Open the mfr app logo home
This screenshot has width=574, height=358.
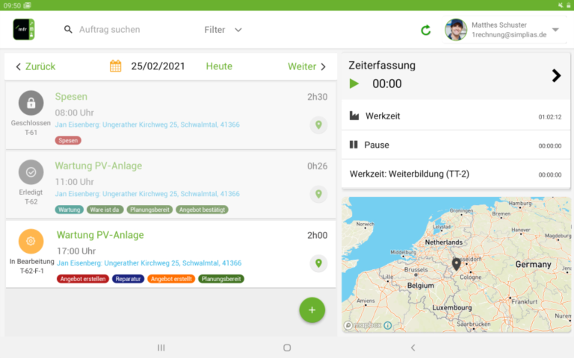(24, 29)
